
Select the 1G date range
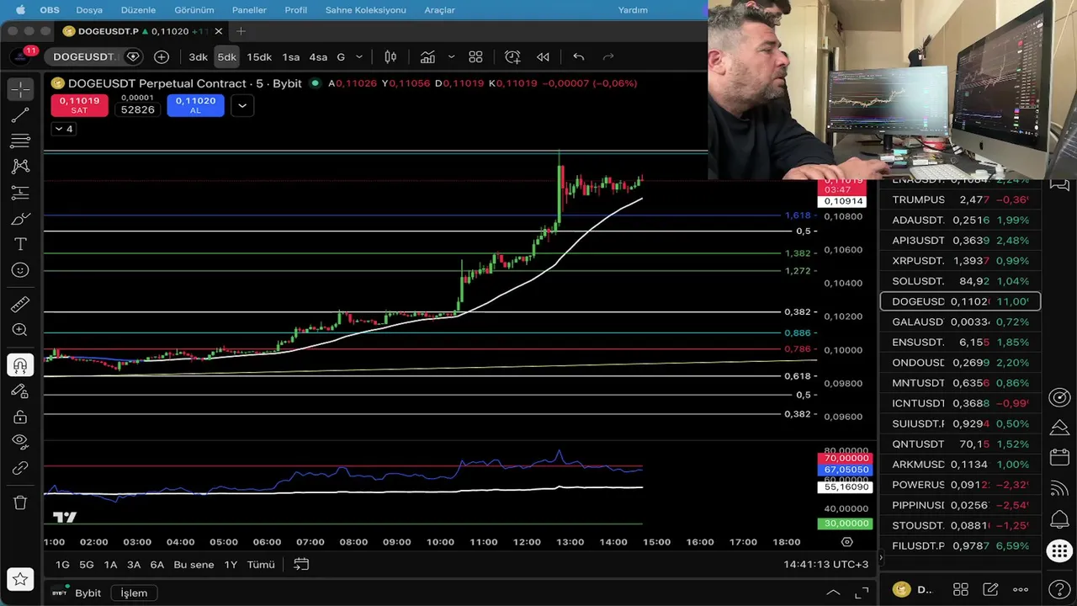[x=62, y=565]
